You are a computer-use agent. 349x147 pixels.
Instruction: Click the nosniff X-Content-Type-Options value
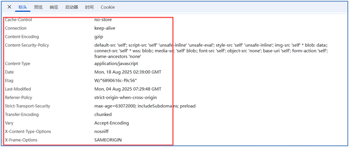(x=102, y=131)
